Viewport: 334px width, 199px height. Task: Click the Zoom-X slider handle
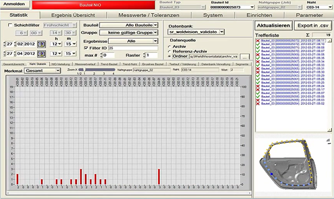(84, 69)
